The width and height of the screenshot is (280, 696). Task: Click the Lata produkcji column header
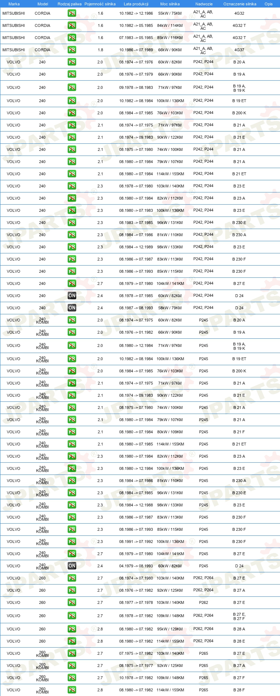[x=136, y=4]
